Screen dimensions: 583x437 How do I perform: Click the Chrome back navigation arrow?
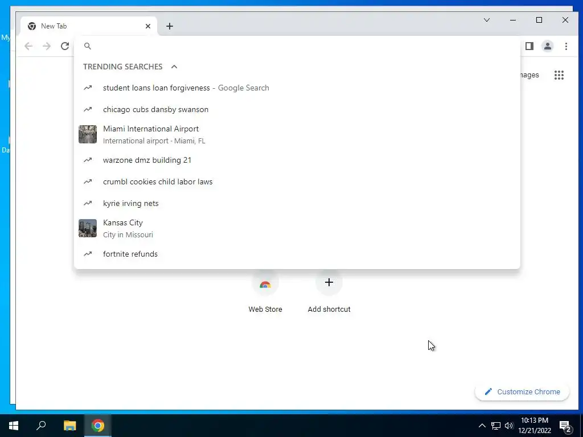click(x=28, y=46)
